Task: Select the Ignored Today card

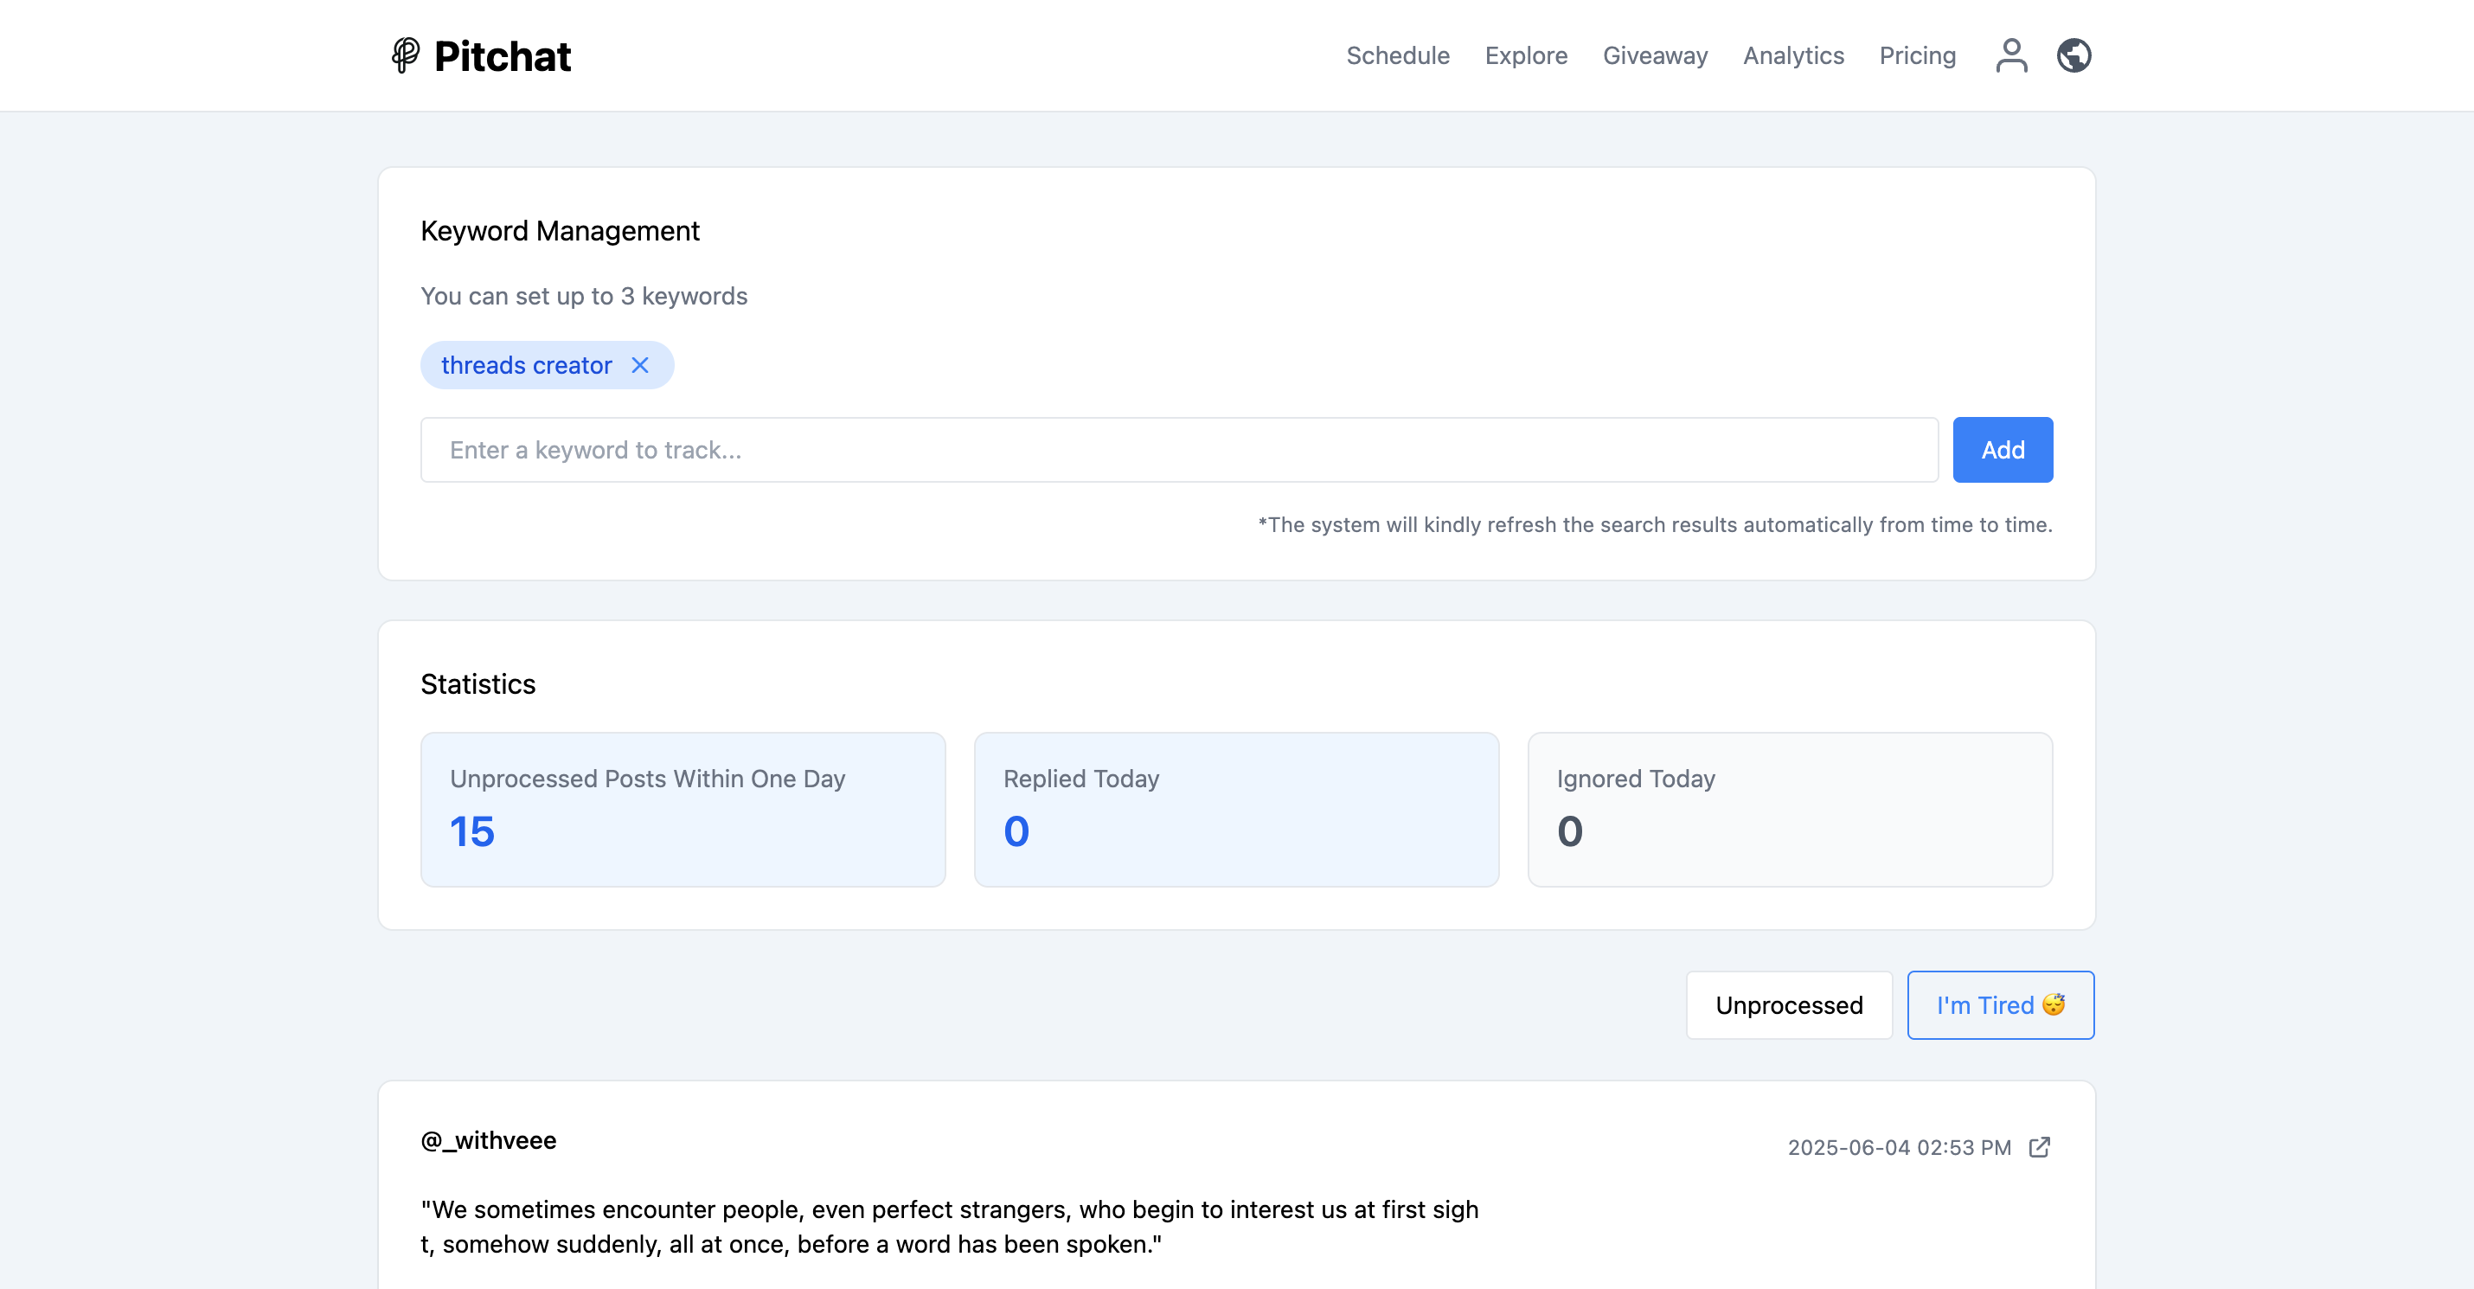Action: pyautogui.click(x=1791, y=809)
